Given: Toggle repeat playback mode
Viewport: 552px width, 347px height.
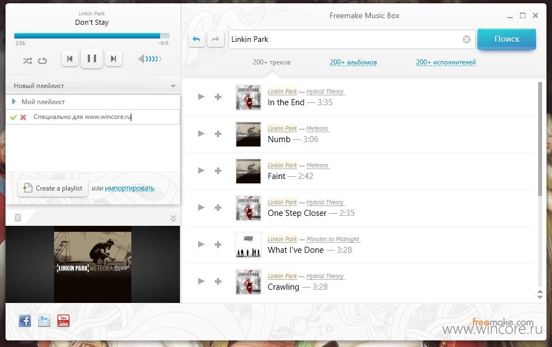Looking at the screenshot, I should pyautogui.click(x=43, y=61).
